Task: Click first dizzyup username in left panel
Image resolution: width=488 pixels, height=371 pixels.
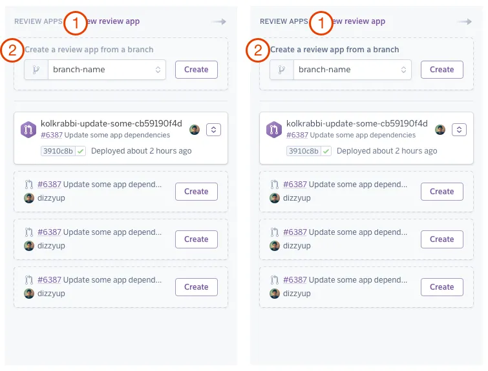Action: click(51, 198)
